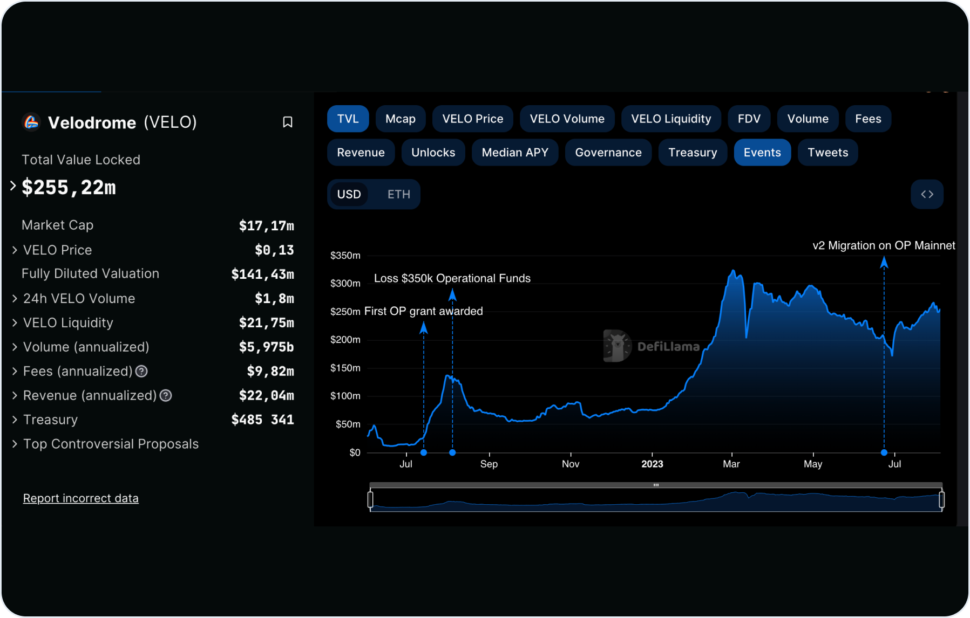The height and width of the screenshot is (618, 970).
Task: Click the left handle of range slider
Action: click(370, 499)
